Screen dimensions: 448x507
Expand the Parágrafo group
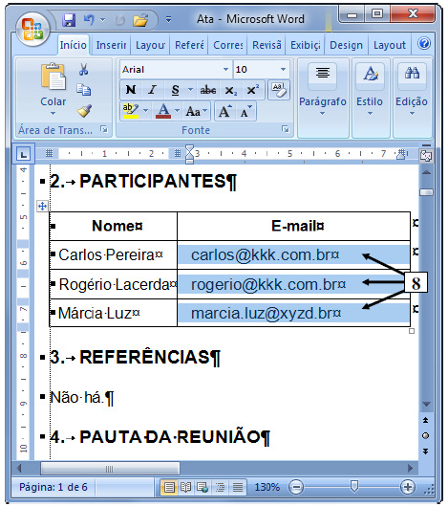pyautogui.click(x=323, y=99)
